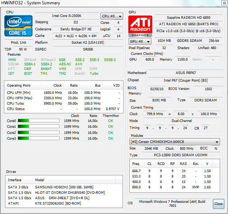Click the Close button
Image resolution: width=228 pixels, height=214 pixels.
click(218, 204)
